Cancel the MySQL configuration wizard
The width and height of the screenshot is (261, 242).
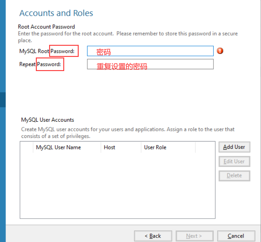pyautogui.click(x=236, y=236)
